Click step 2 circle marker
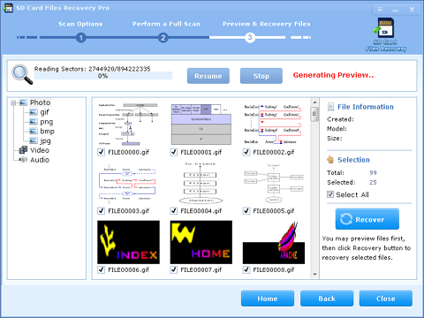 (x=163, y=38)
